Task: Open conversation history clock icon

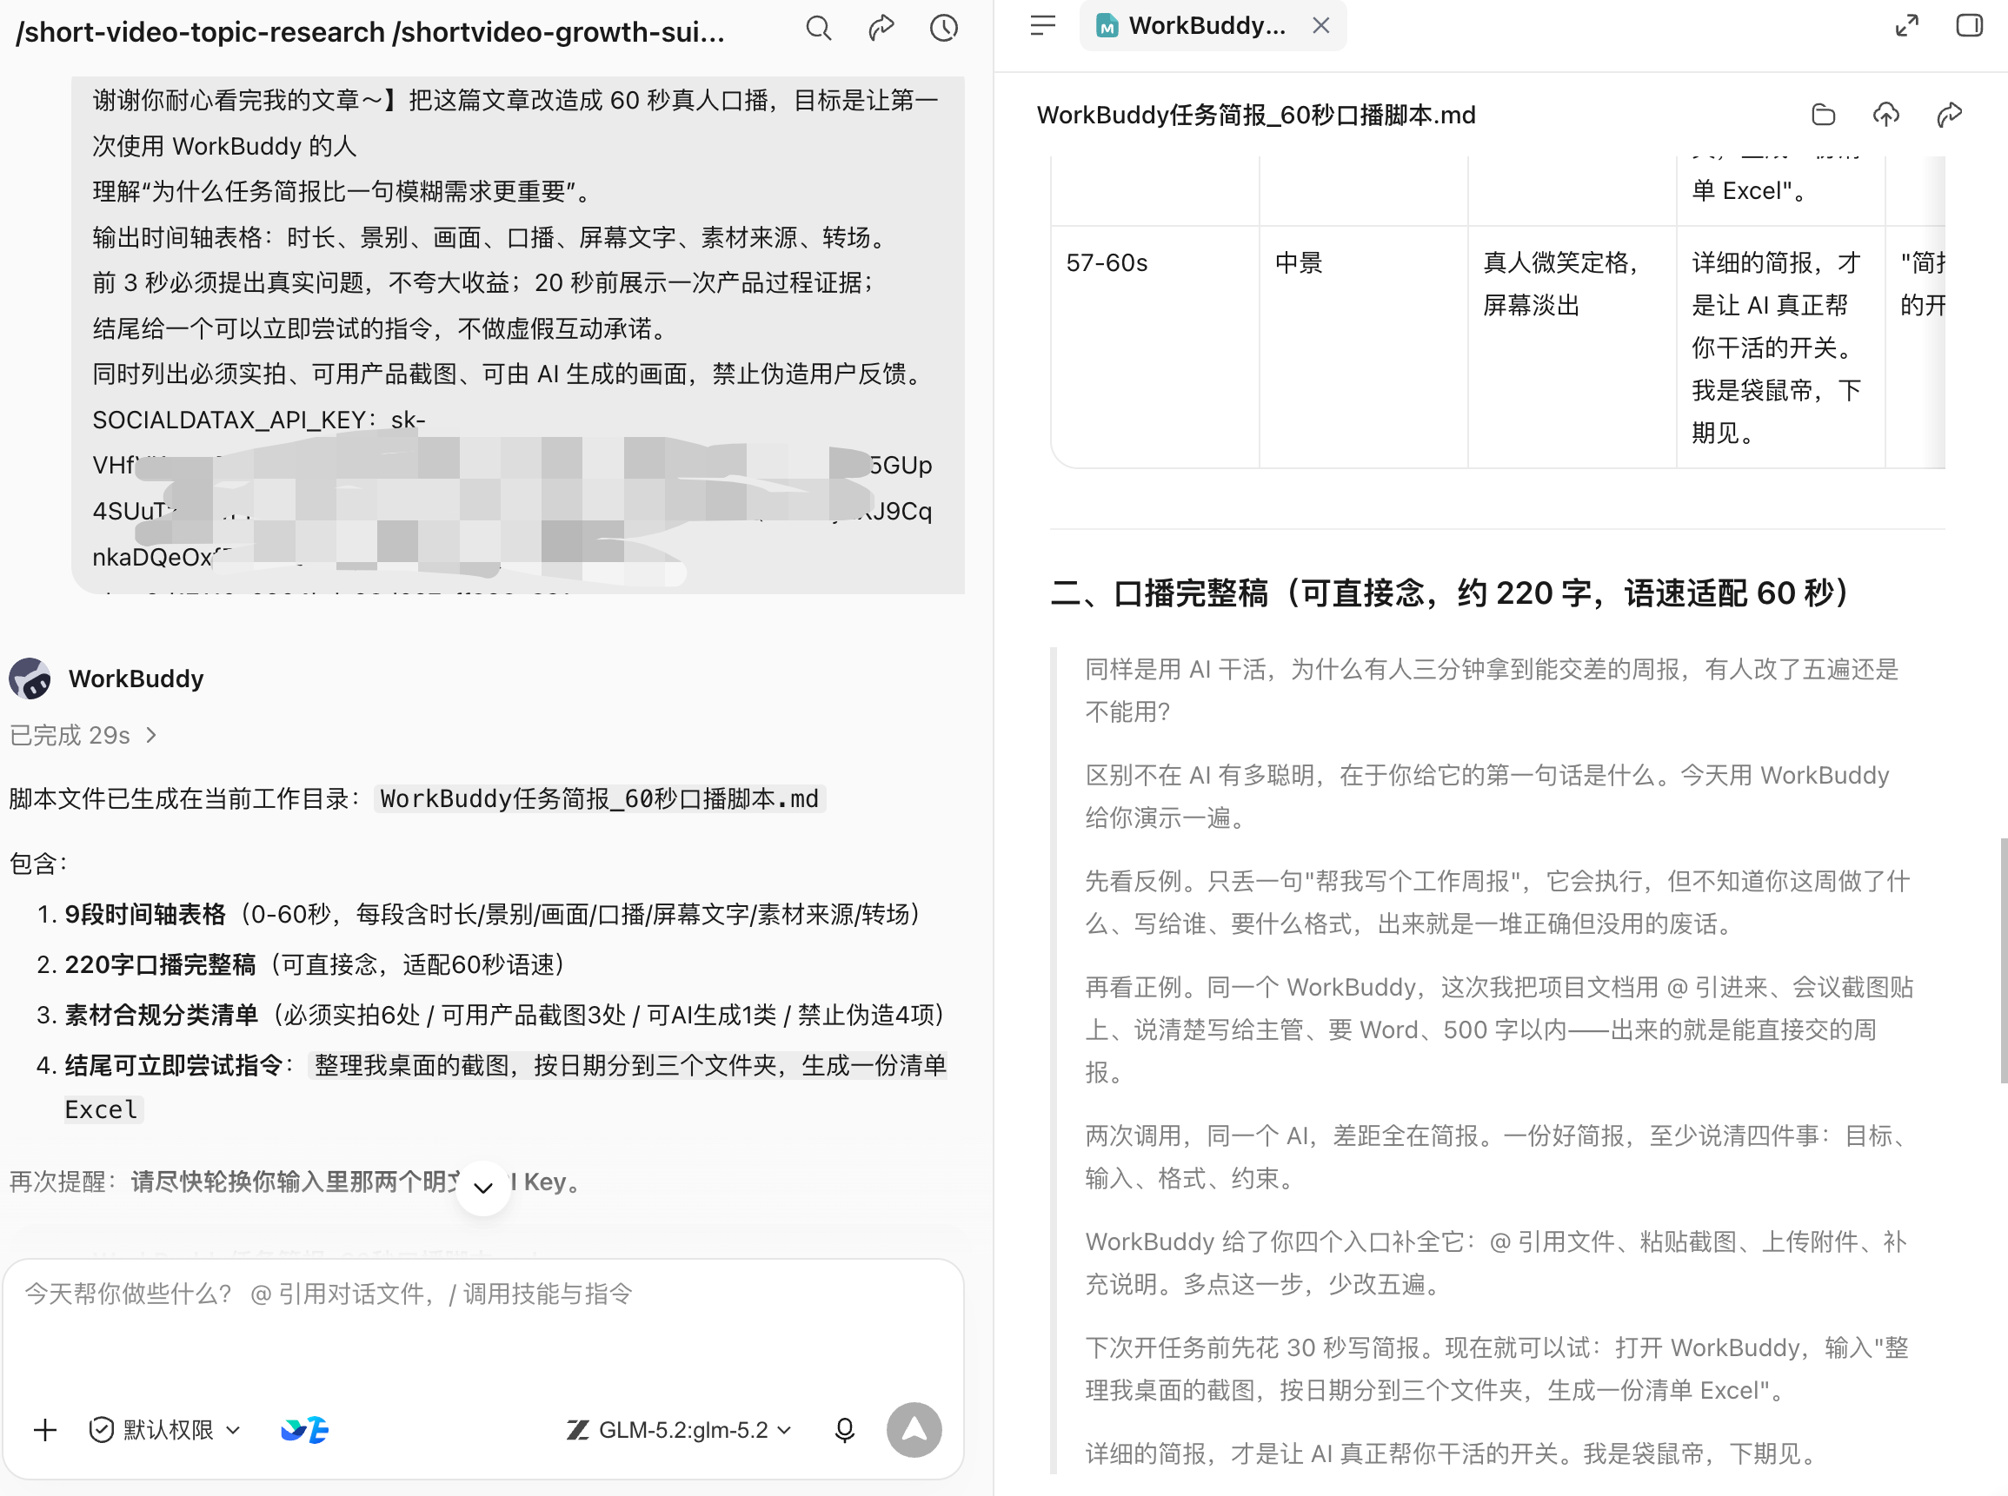Action: tap(944, 29)
